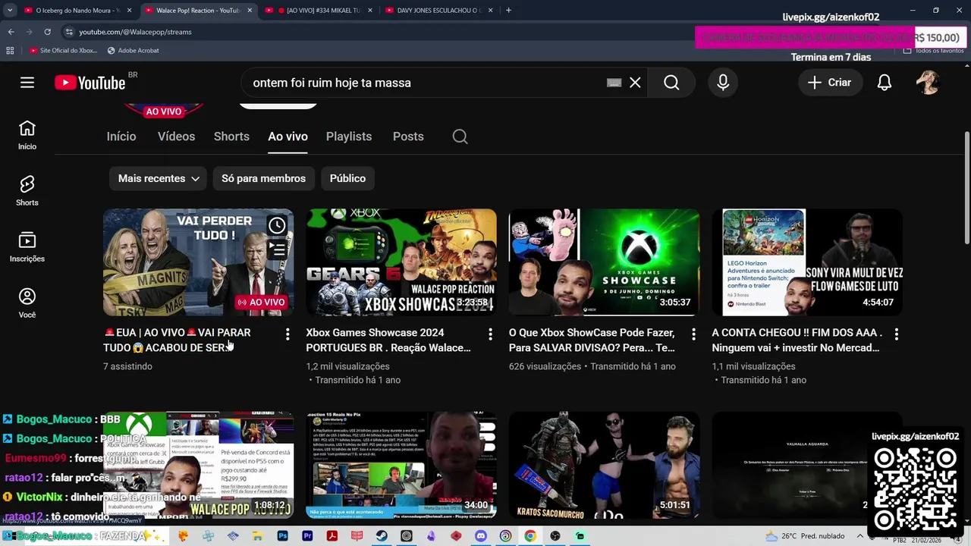Image resolution: width=971 pixels, height=546 pixels.
Task: Open the site information icon in address bar
Action: click(x=69, y=32)
